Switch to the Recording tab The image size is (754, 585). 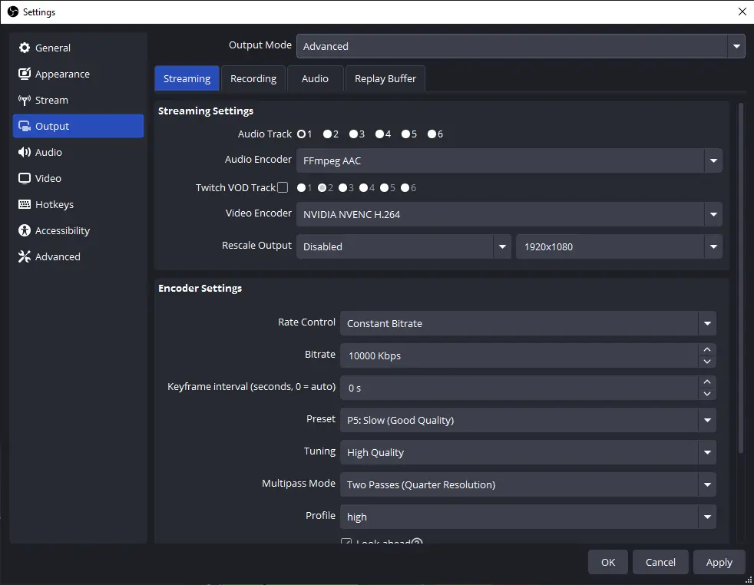[x=253, y=78]
